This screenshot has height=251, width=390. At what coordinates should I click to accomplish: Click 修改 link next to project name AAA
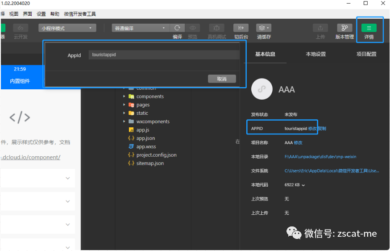[x=298, y=142]
